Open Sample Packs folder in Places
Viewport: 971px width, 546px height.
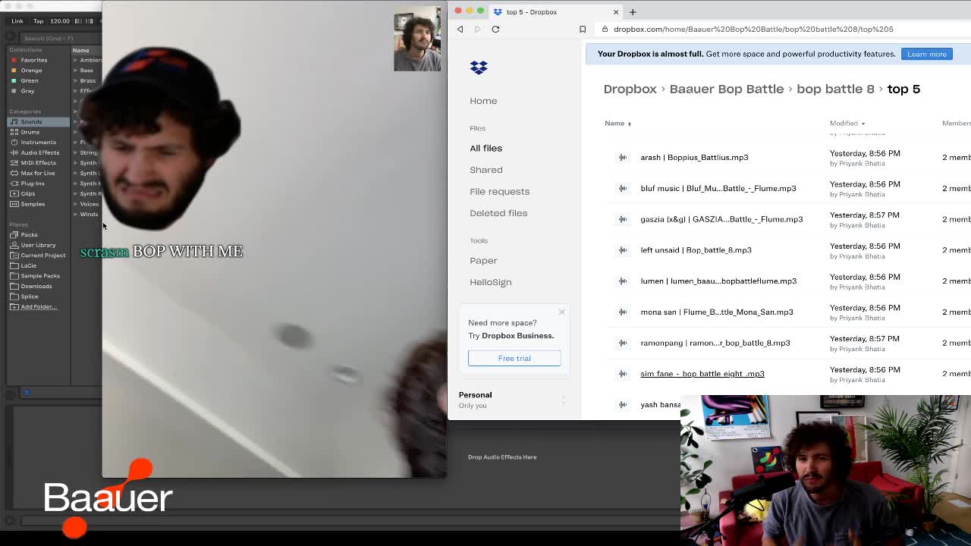click(x=40, y=275)
